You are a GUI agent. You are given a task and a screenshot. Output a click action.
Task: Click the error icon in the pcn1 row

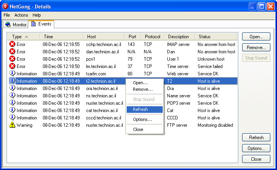(12, 59)
